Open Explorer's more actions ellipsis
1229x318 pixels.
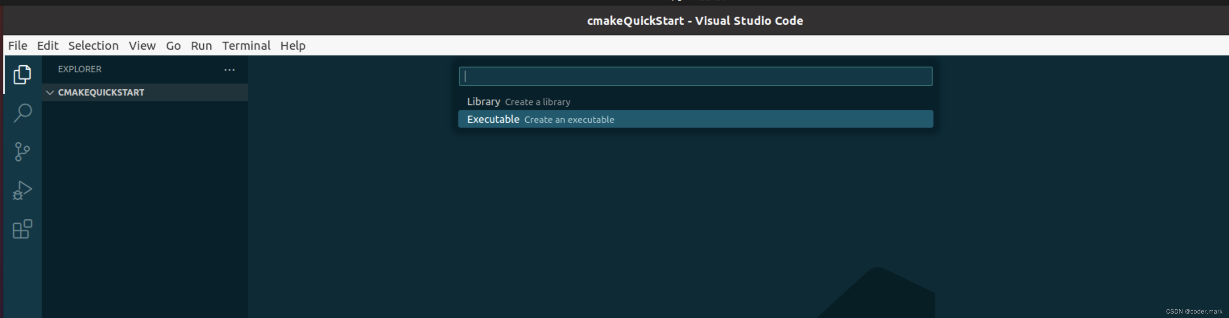230,69
